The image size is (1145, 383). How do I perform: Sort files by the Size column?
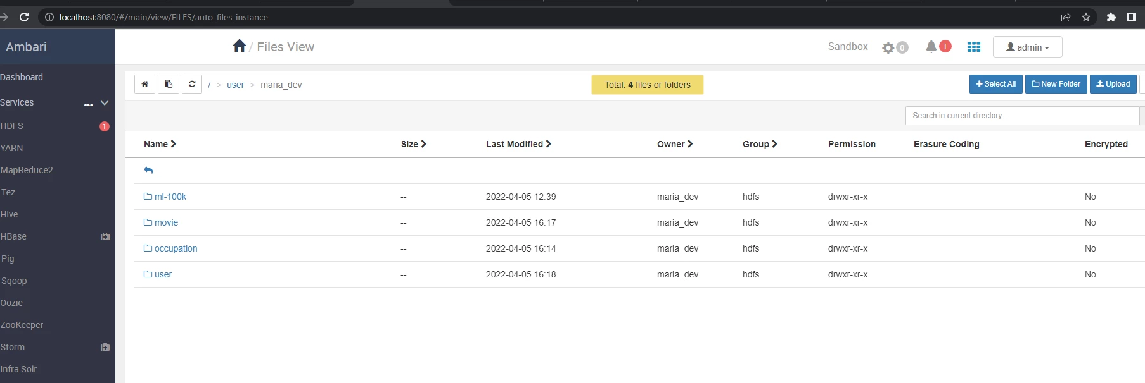click(x=414, y=144)
